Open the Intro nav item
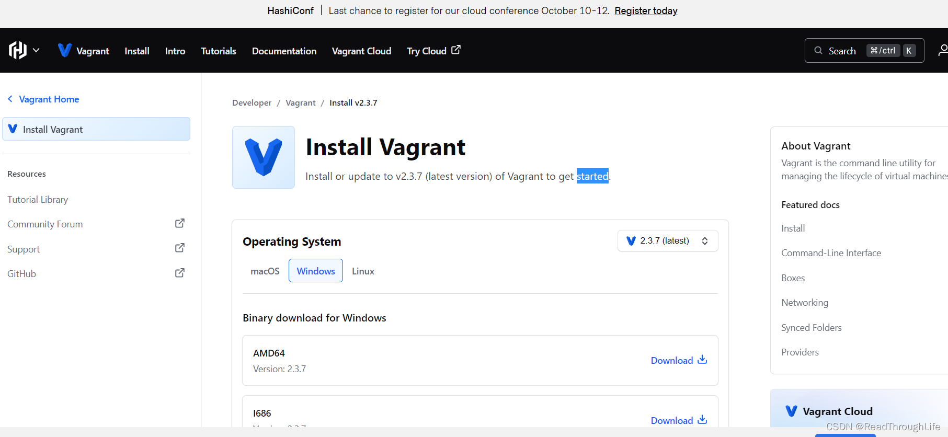 click(x=175, y=51)
